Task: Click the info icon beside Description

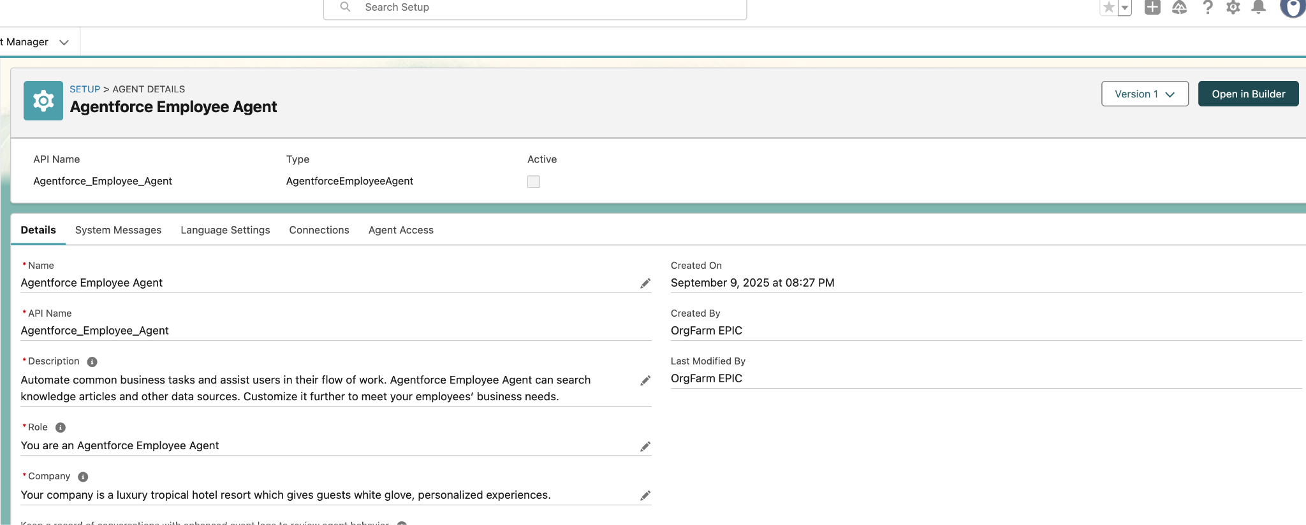Action: 92,362
